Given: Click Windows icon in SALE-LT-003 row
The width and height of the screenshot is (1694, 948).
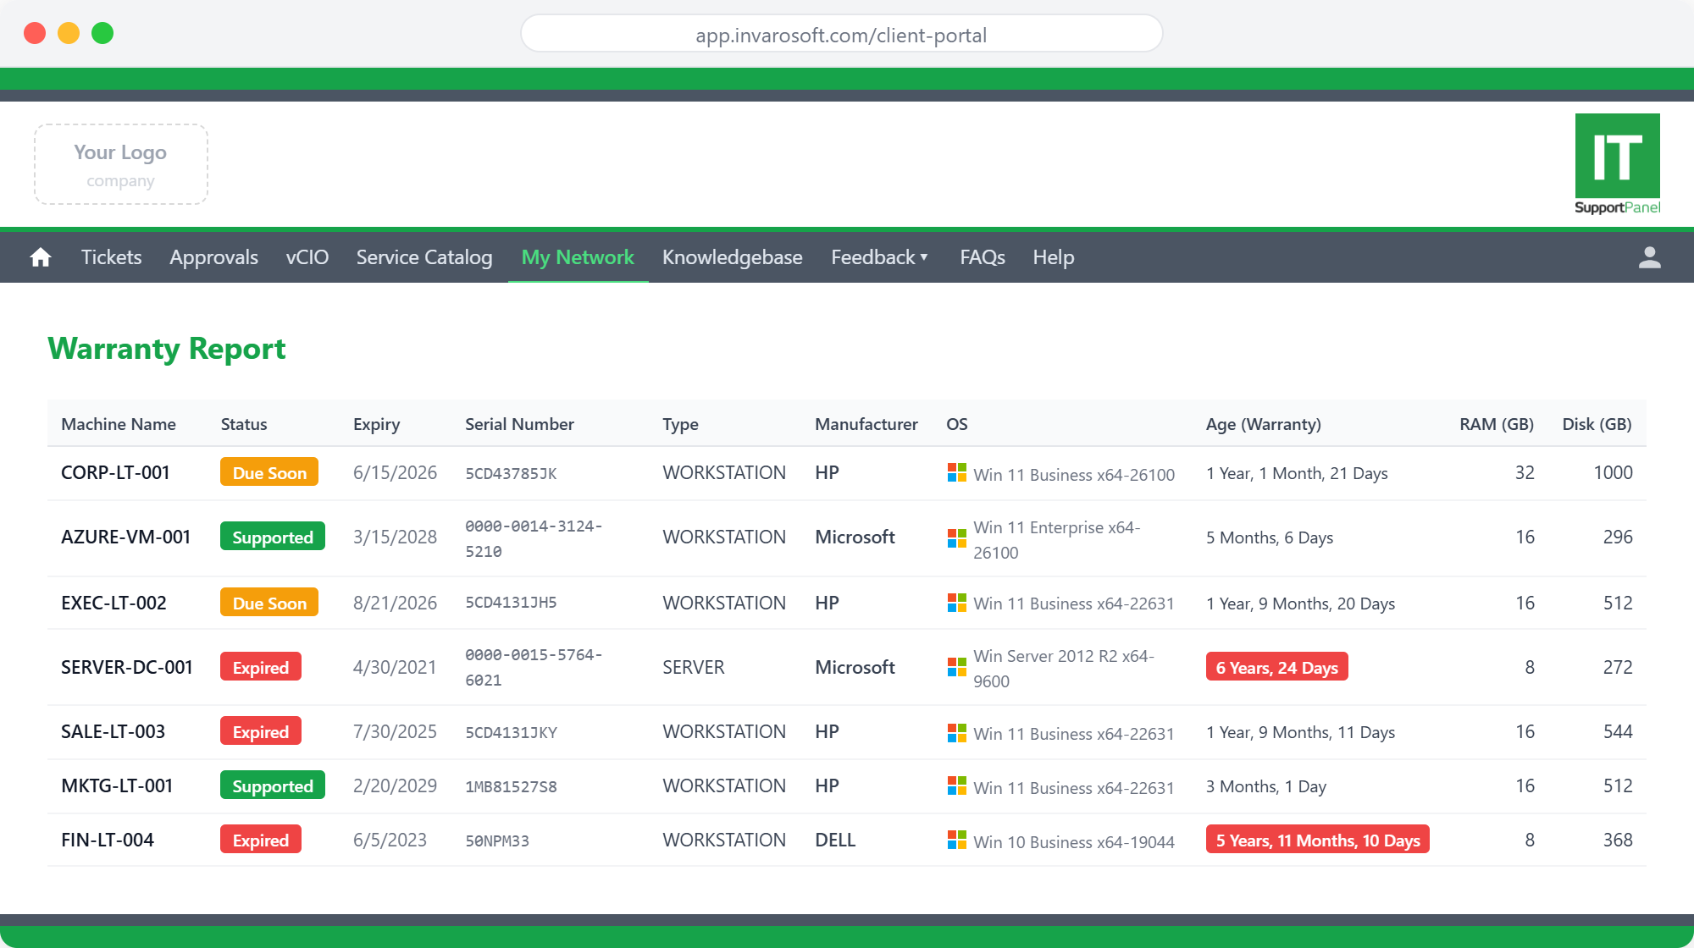Looking at the screenshot, I should [957, 733].
